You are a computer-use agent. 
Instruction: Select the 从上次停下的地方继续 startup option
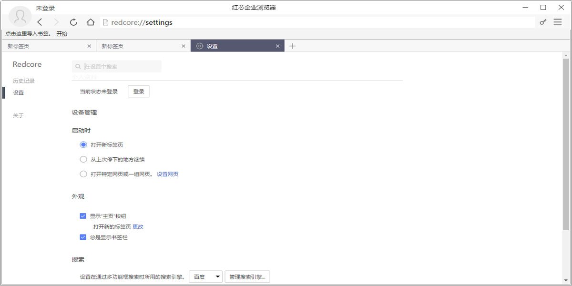tap(83, 159)
